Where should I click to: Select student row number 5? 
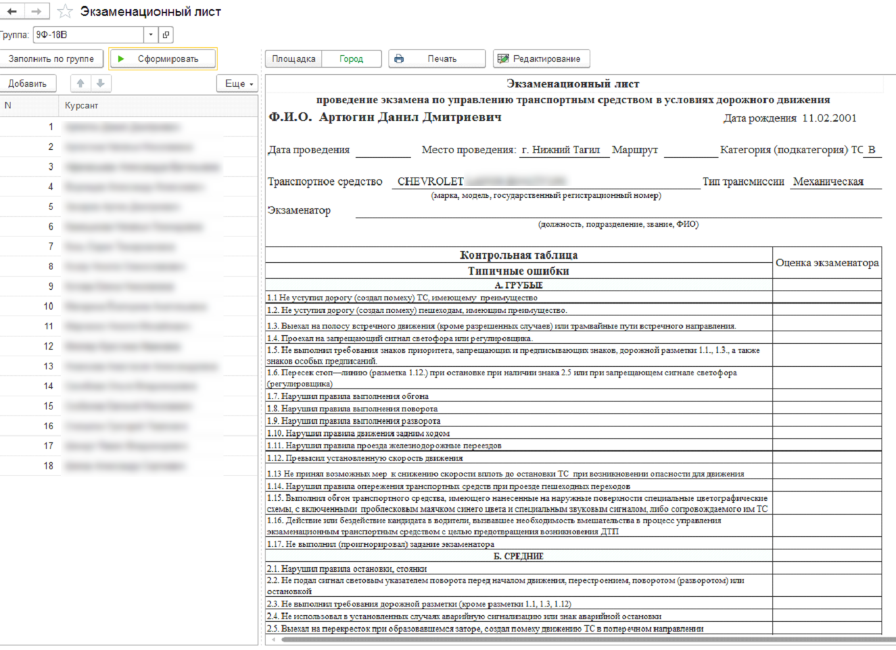pyautogui.click(x=129, y=206)
